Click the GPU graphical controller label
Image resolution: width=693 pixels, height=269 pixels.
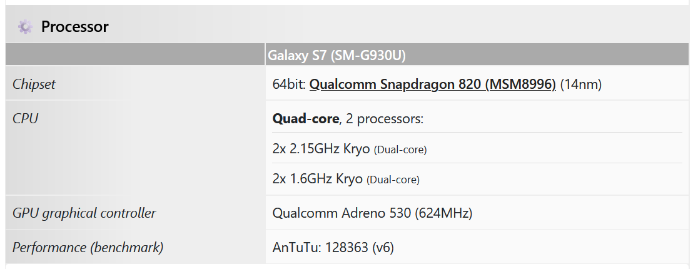(x=84, y=213)
